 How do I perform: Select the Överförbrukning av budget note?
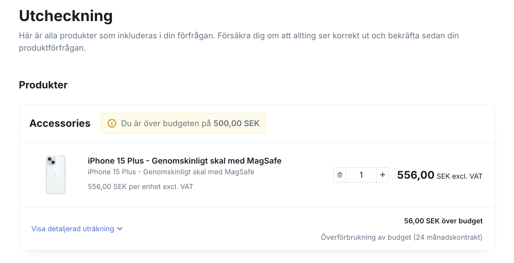pyautogui.click(x=402, y=237)
